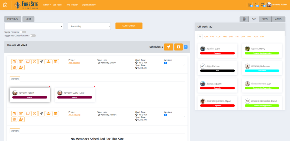290x141 pixels.
Task: Open the chat messages icon in header
Action: (x=263, y=5)
